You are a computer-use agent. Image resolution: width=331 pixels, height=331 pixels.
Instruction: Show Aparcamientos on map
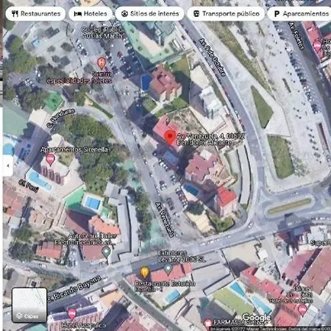coord(300,14)
